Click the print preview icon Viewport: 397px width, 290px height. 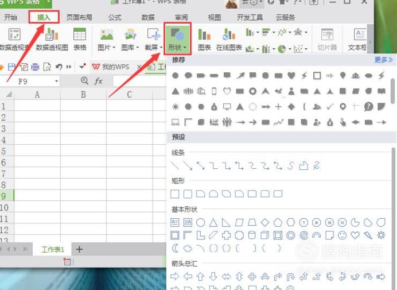click(x=47, y=67)
